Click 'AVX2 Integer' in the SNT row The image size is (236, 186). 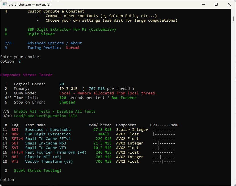click(130, 143)
